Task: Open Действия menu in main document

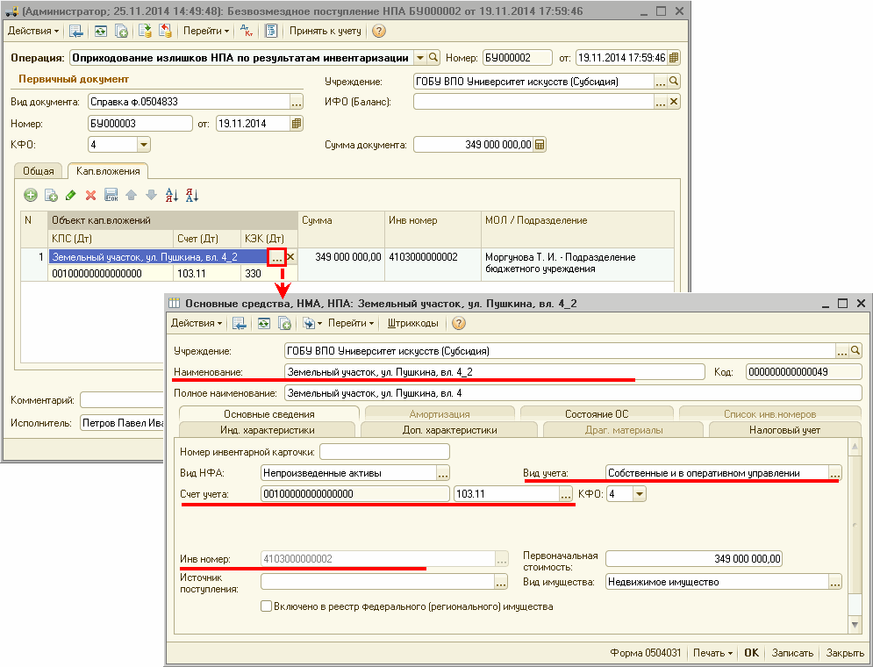Action: pyautogui.click(x=33, y=31)
